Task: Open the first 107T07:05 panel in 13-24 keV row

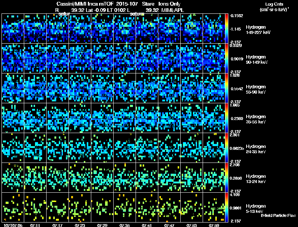Action: point(13,178)
